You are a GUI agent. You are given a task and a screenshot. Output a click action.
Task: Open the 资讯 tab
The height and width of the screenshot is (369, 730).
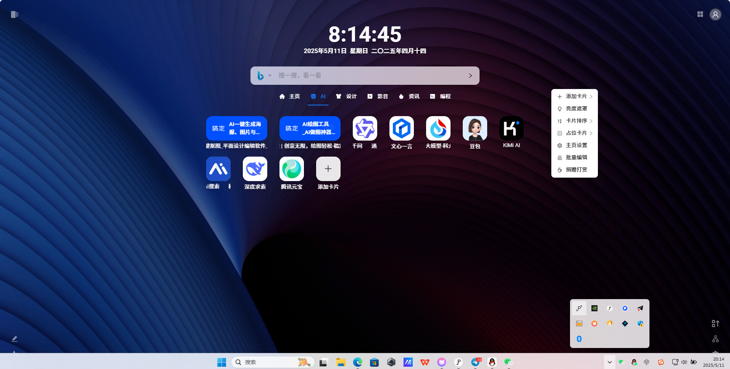[x=409, y=96]
